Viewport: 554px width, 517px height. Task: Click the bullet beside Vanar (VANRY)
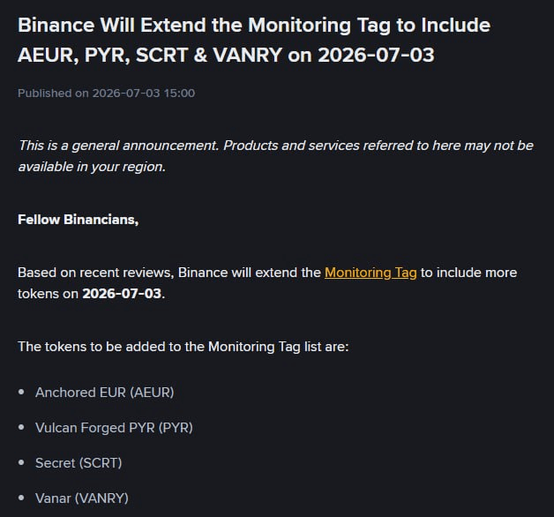point(21,498)
